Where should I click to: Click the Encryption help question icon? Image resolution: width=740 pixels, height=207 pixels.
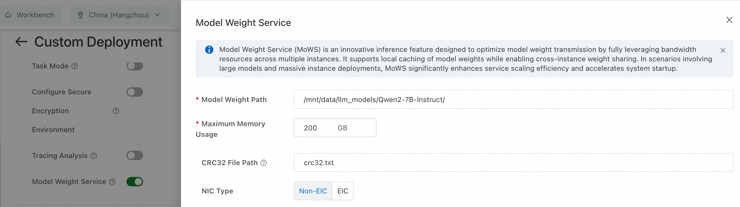116,111
